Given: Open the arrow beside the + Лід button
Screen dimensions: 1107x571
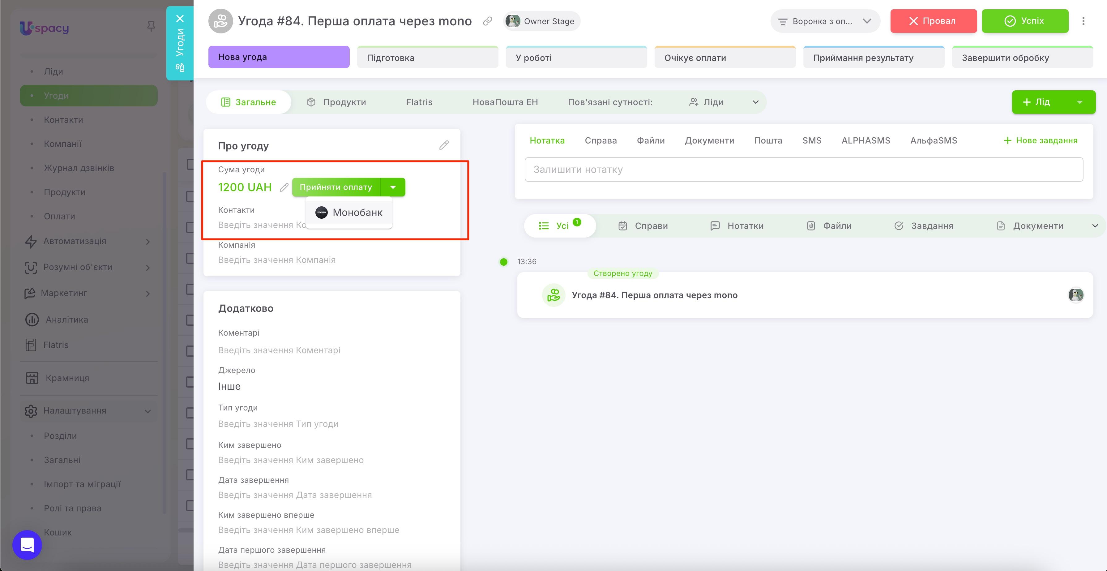Looking at the screenshot, I should click(x=1079, y=102).
